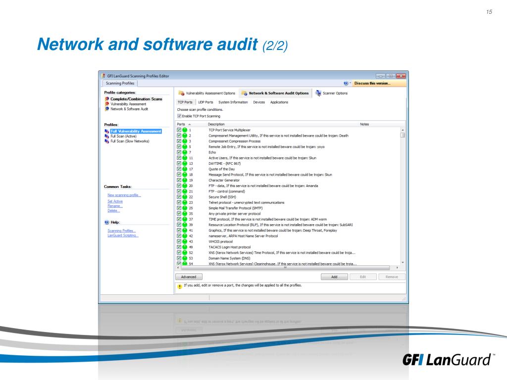
Task: Click the Vulnerability Assessment Options icon
Action: tap(181, 93)
